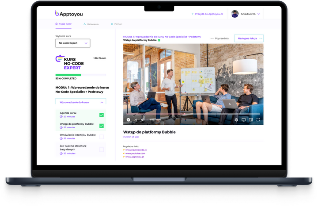This screenshot has height=207, width=318.
Task: Pause the video with the player button
Action: [x=129, y=119]
